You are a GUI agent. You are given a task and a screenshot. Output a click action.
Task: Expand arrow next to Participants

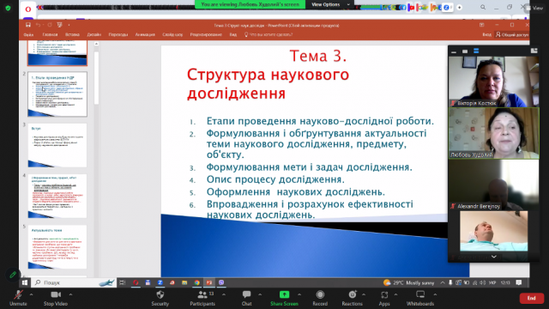point(224,294)
